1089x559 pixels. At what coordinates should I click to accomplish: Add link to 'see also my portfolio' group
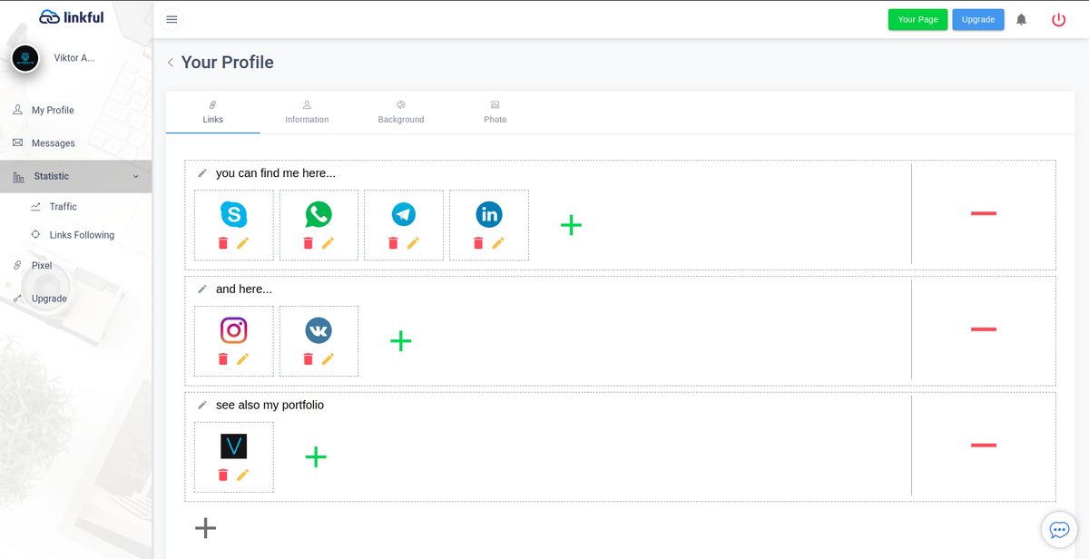click(316, 456)
